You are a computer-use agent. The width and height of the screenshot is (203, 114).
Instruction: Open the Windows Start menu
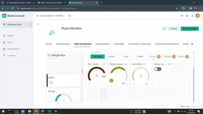(x=3, y=111)
